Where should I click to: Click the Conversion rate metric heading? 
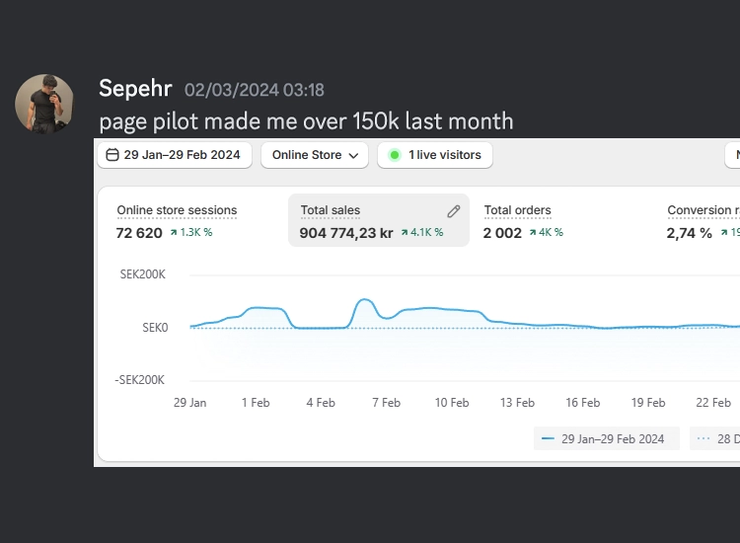pos(703,210)
